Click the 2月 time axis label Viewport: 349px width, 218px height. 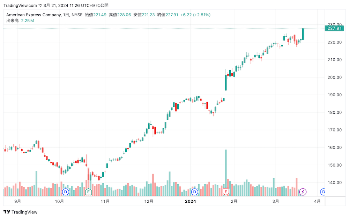pyautogui.click(x=234, y=201)
